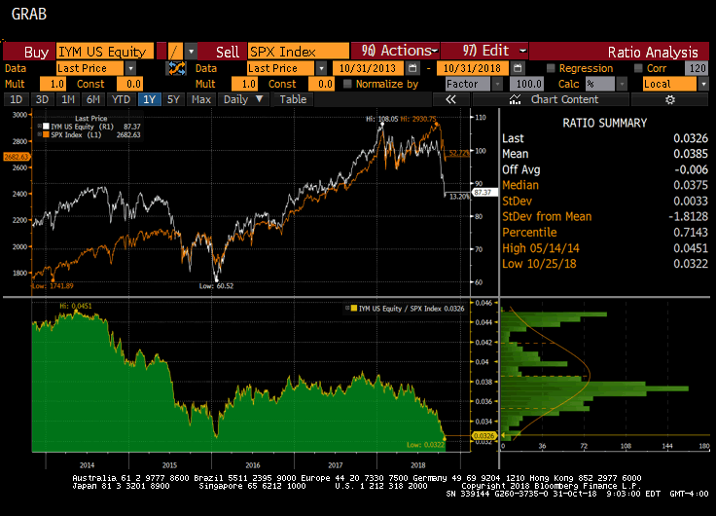
Task: Enable the Corr checkbox
Action: point(638,68)
